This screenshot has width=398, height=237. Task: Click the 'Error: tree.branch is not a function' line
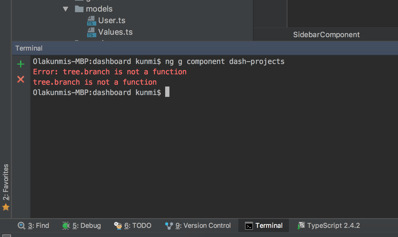[110, 72]
